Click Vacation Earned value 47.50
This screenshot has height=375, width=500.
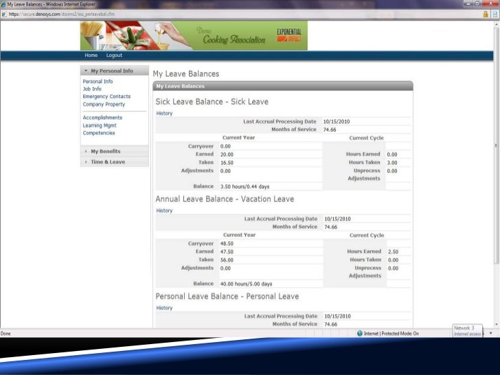point(227,251)
